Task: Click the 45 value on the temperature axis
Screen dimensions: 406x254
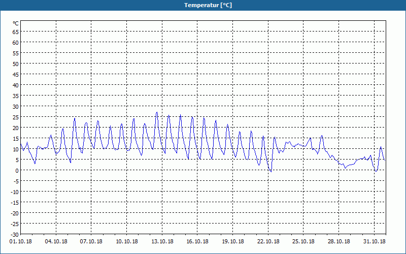Action: (16, 74)
